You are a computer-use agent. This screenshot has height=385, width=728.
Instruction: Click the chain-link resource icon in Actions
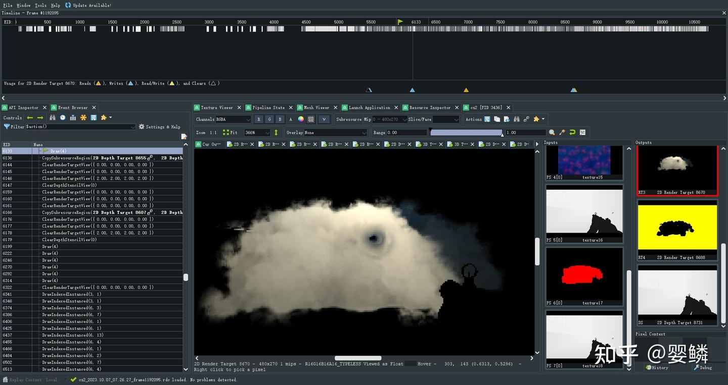526,120
